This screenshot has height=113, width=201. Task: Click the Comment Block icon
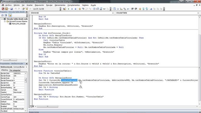click(144, 9)
